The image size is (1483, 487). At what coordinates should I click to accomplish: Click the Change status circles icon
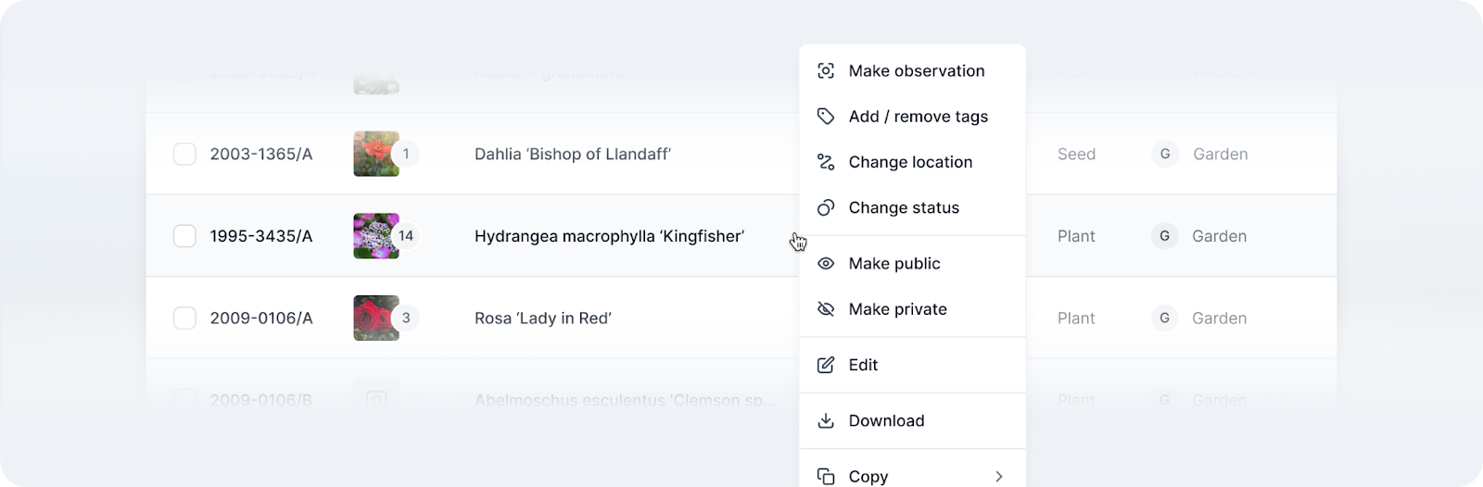coord(826,208)
